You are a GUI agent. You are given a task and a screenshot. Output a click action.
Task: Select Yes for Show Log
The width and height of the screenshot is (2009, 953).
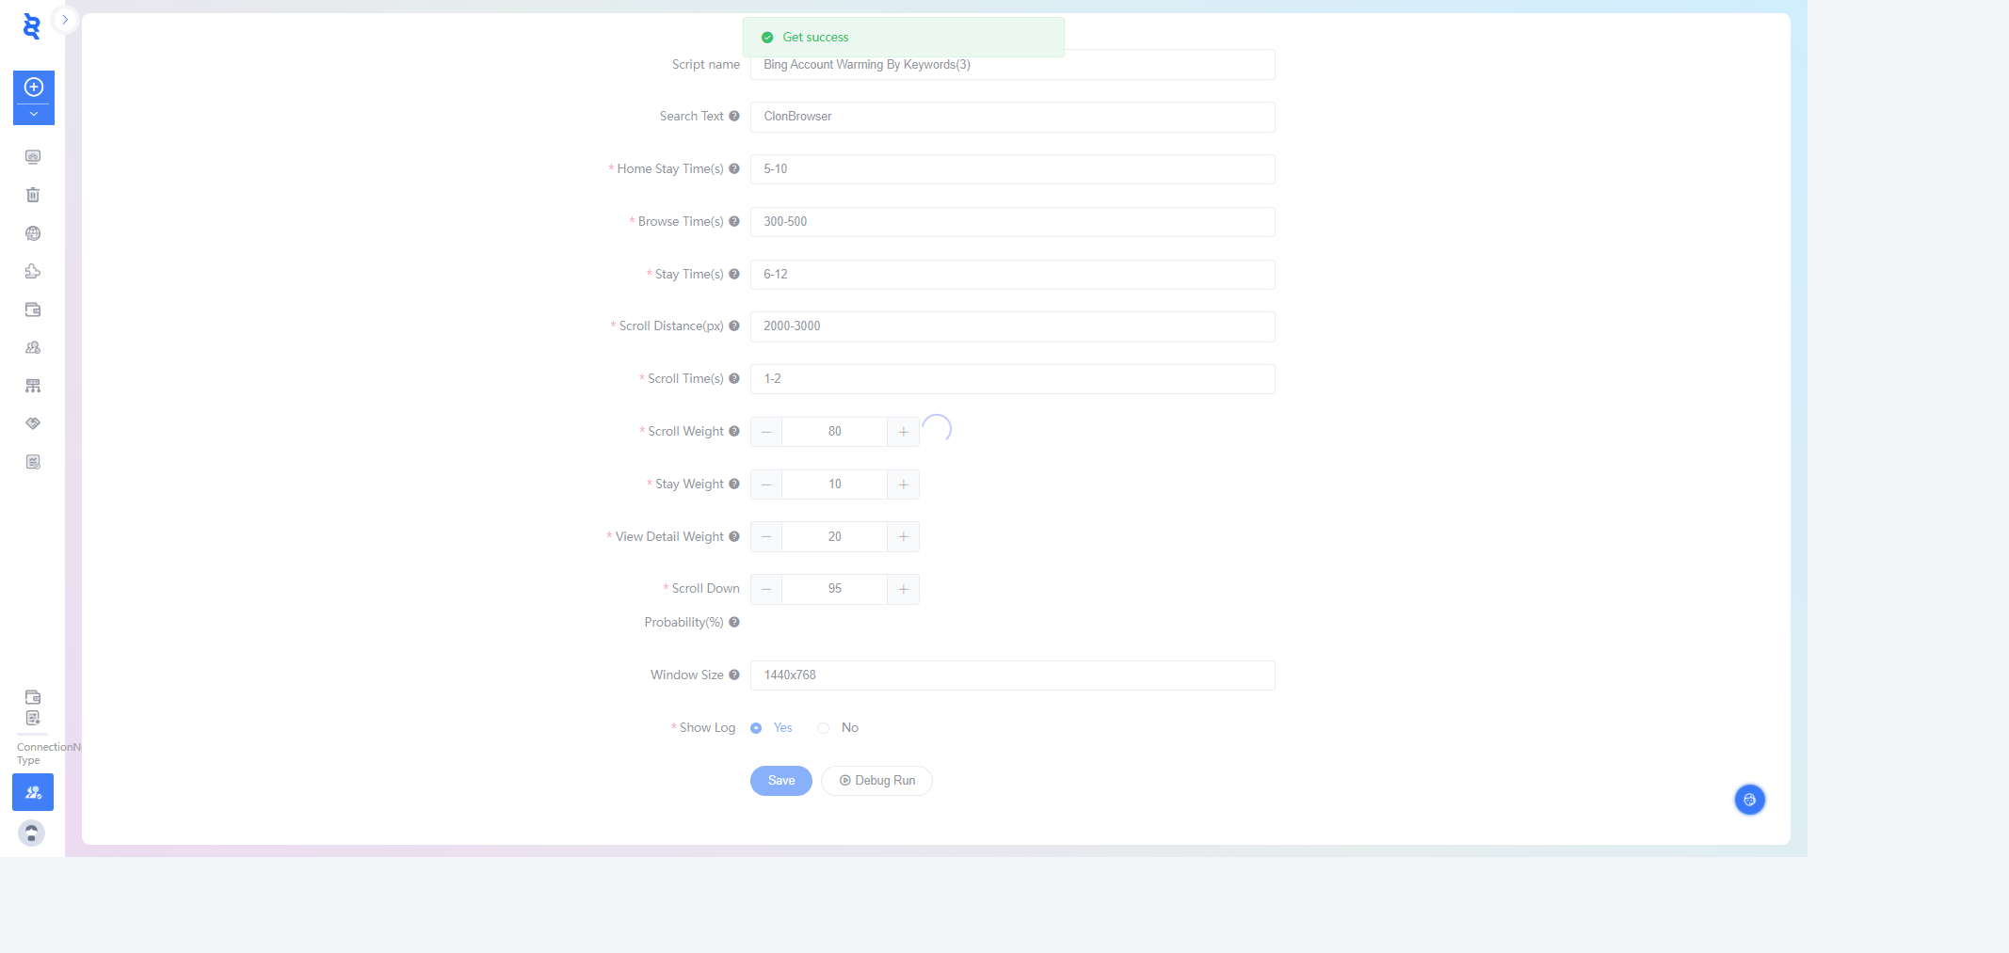point(756,728)
